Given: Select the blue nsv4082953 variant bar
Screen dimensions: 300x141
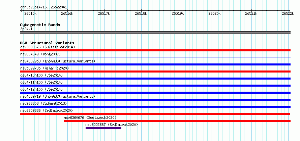Looking at the screenshot, I should coord(155,64).
